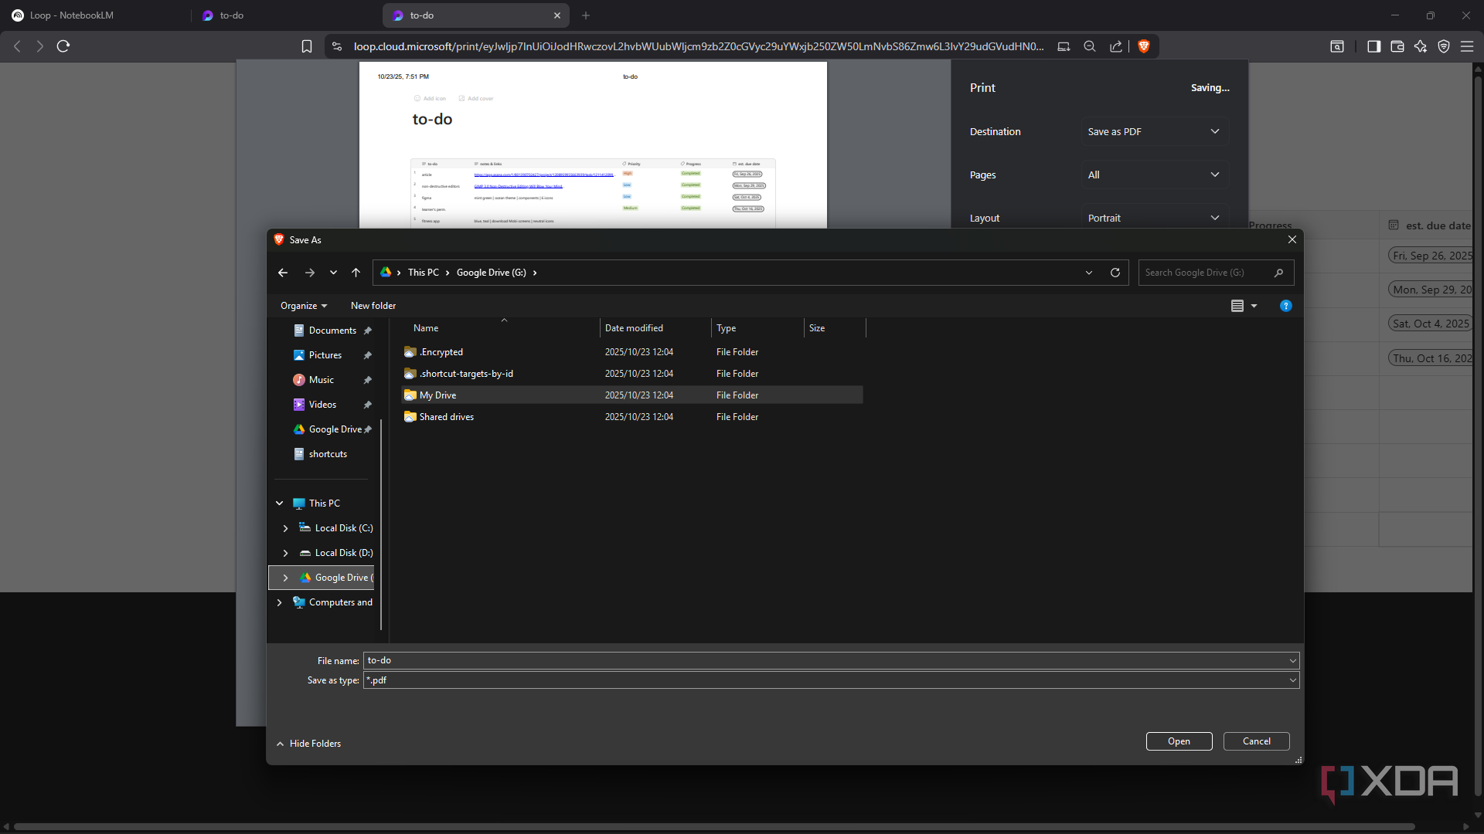Viewport: 1484px width, 834px height.
Task: Click the browser forward arrow
Action: pos(40,46)
